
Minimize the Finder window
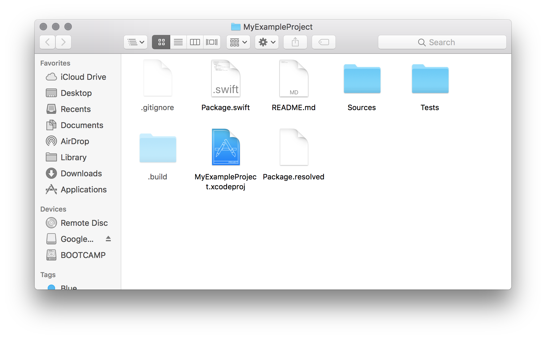pyautogui.click(x=56, y=27)
